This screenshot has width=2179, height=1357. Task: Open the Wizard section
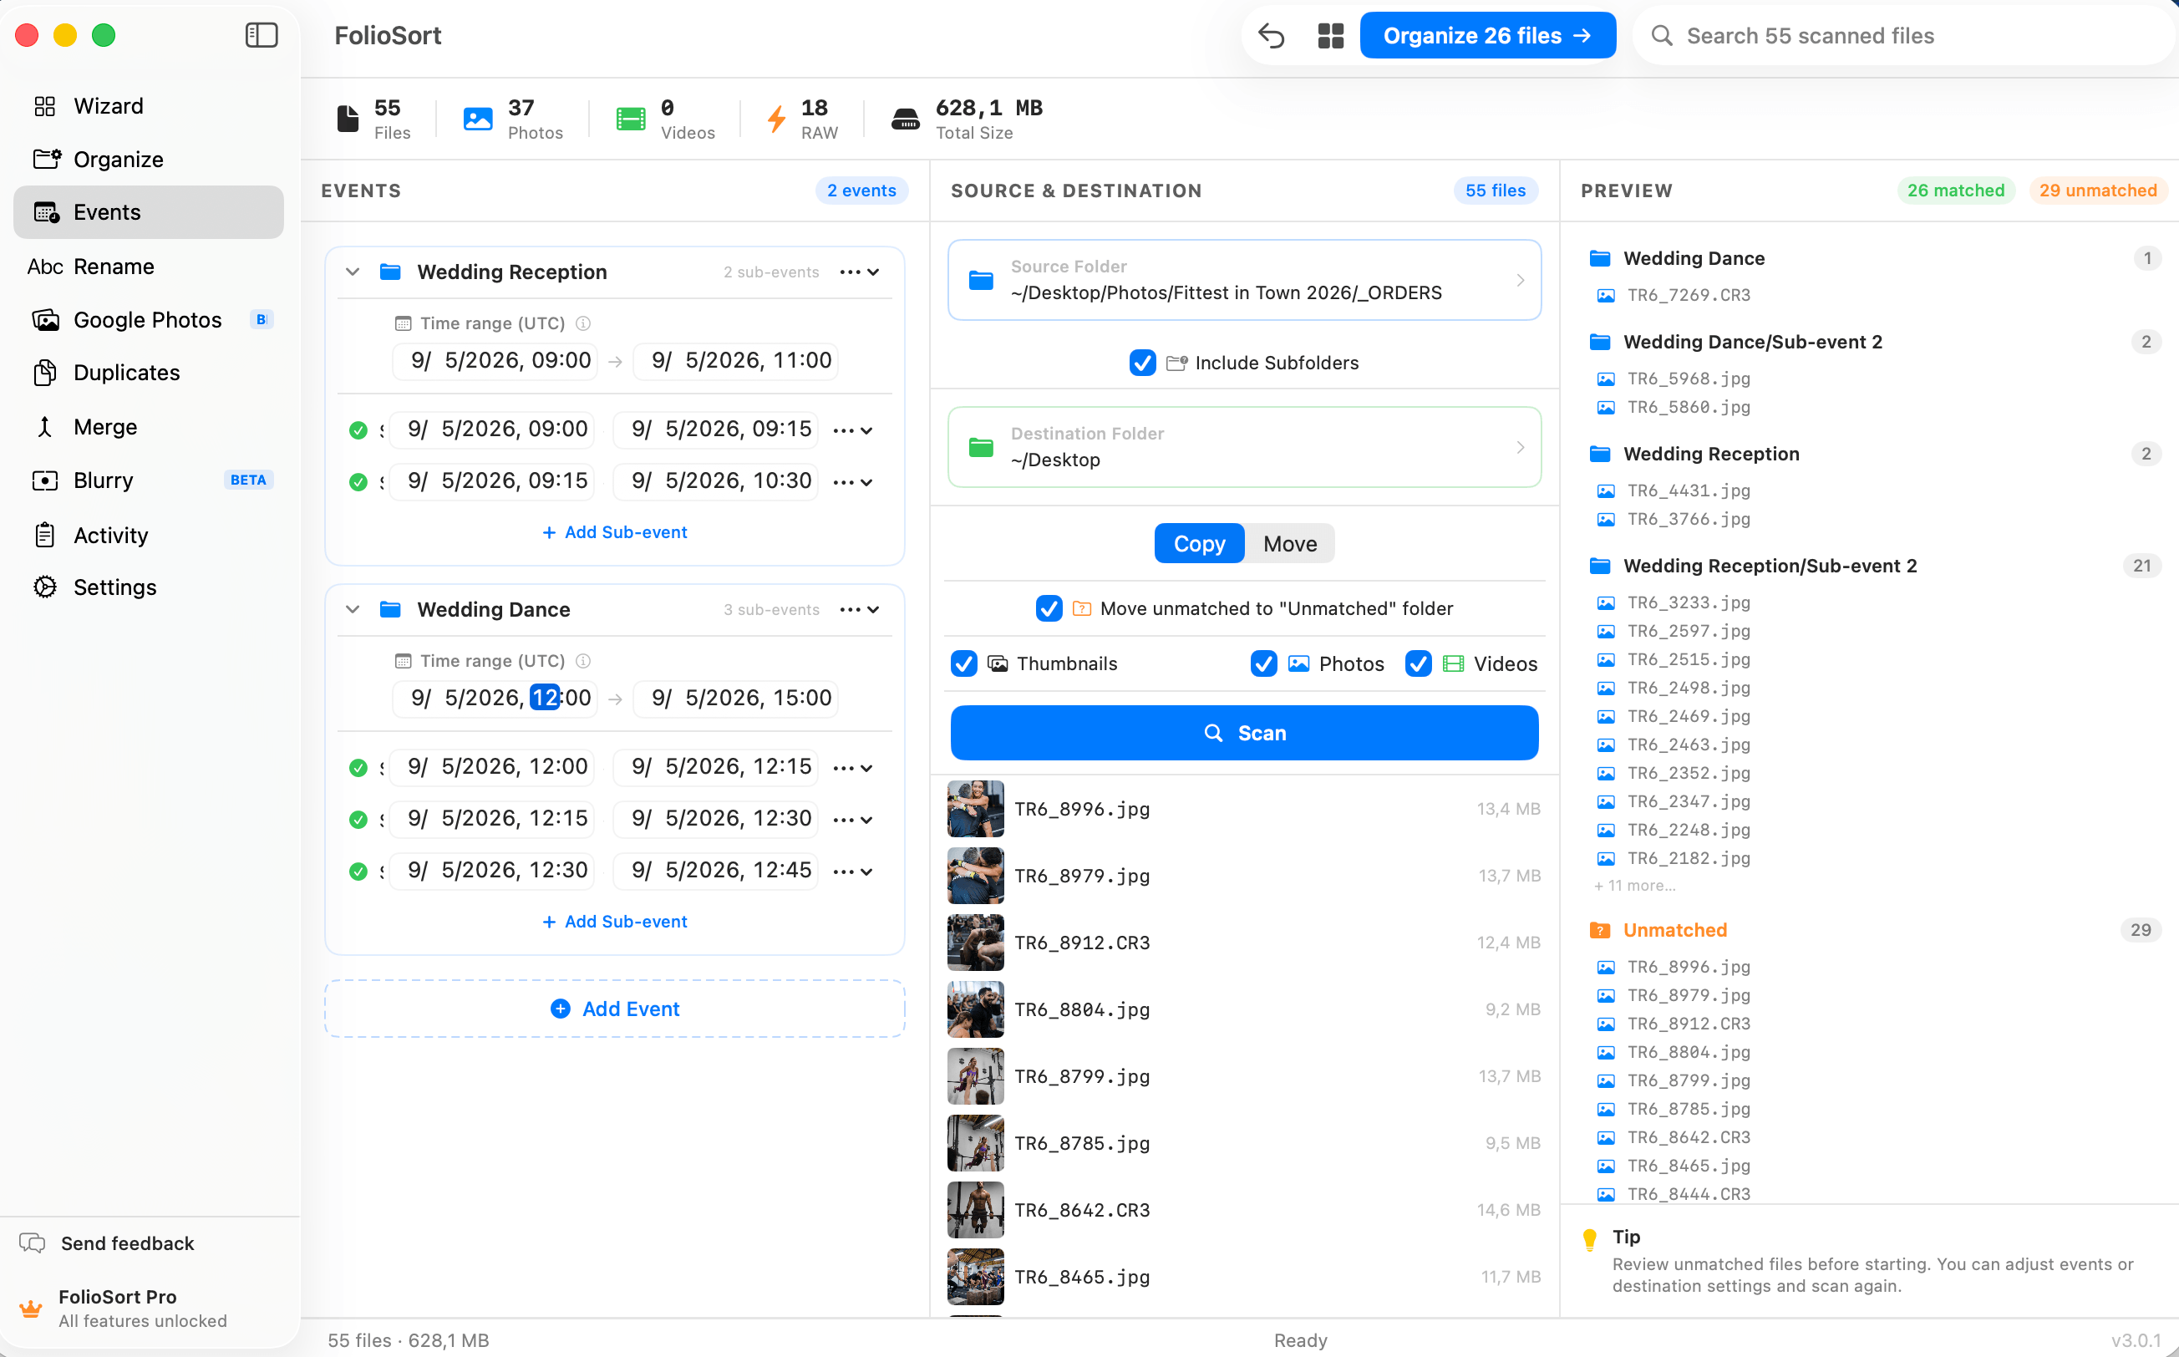point(149,106)
